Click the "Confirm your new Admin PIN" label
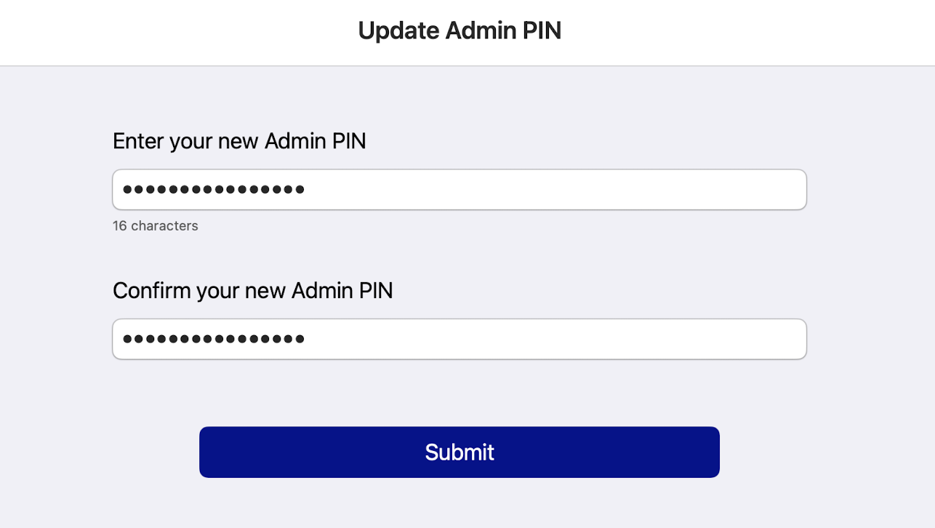Screen dimensions: 935x528 252,291
